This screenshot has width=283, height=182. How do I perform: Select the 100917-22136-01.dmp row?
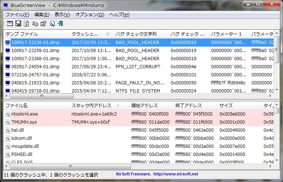coord(139,43)
